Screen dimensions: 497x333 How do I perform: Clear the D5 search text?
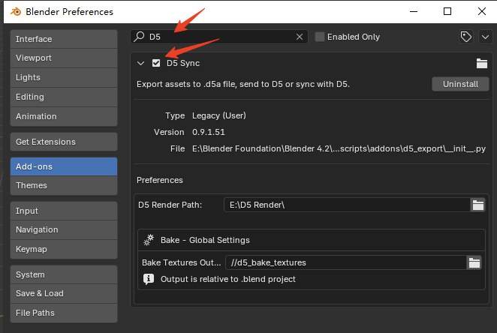(x=300, y=37)
